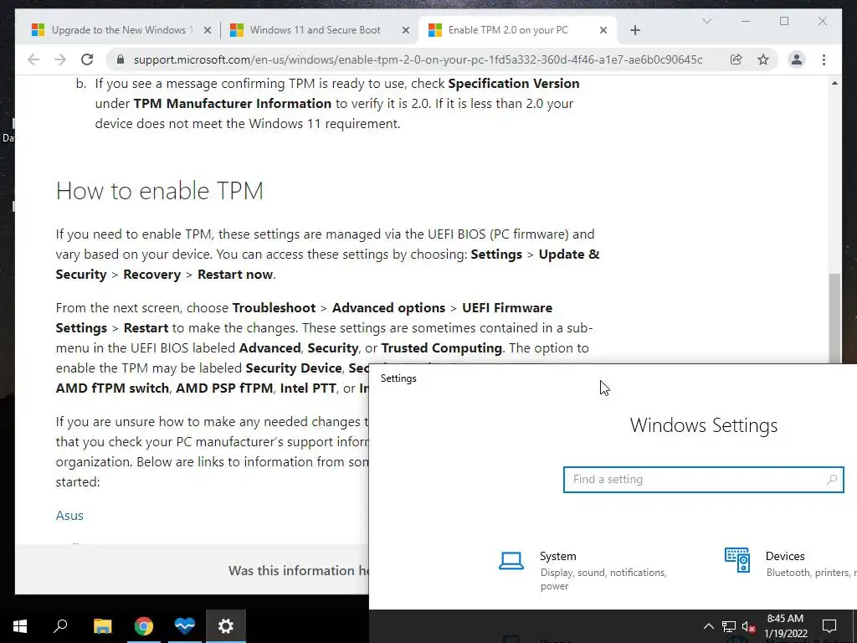Open the clock showing 8:45 AM

(785, 626)
